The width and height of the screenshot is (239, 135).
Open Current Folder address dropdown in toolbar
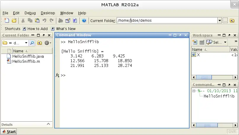219,21
